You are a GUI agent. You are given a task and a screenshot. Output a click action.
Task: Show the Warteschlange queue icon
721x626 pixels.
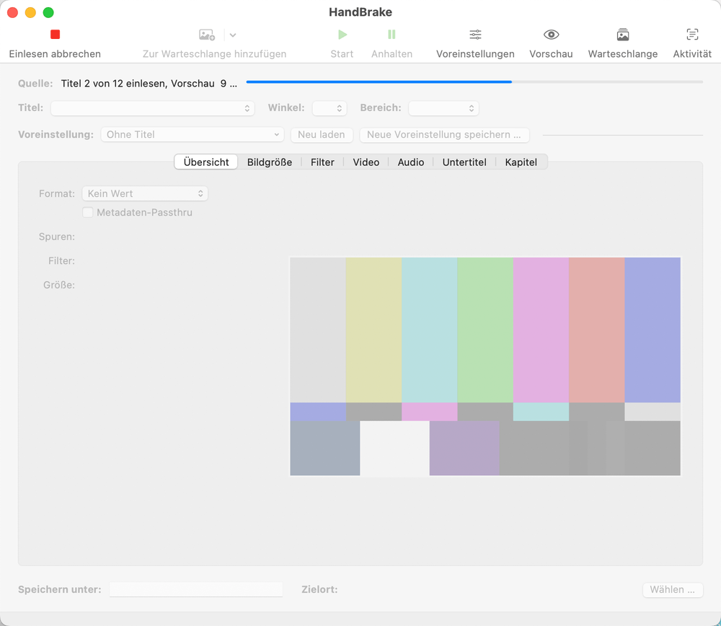[x=622, y=35]
